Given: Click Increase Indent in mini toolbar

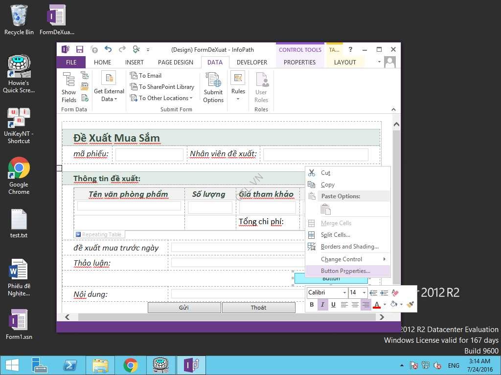Looking at the screenshot, I should (x=384, y=292).
